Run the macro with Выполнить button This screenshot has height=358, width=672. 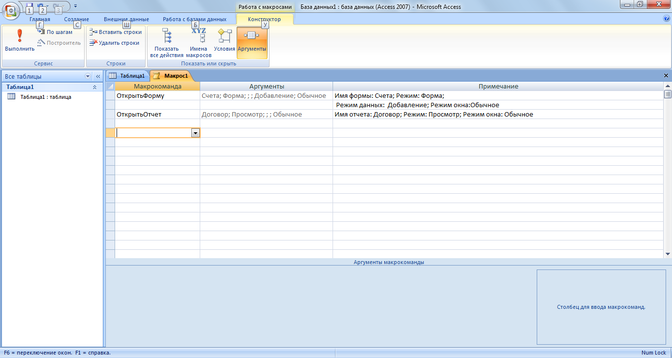point(20,40)
